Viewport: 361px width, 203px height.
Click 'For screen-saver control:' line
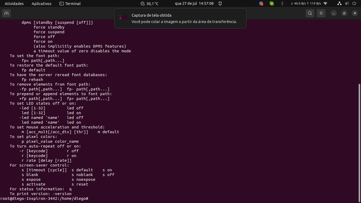pyautogui.click(x=39, y=165)
